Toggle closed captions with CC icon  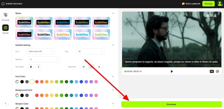tap(212, 71)
